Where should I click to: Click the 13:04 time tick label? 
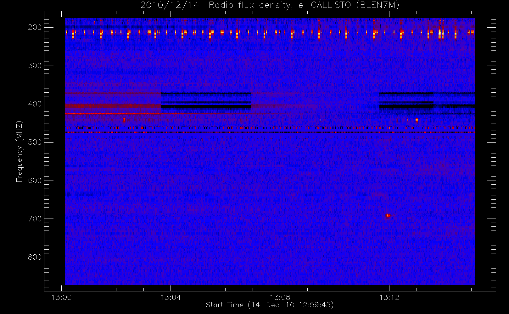[x=171, y=297]
